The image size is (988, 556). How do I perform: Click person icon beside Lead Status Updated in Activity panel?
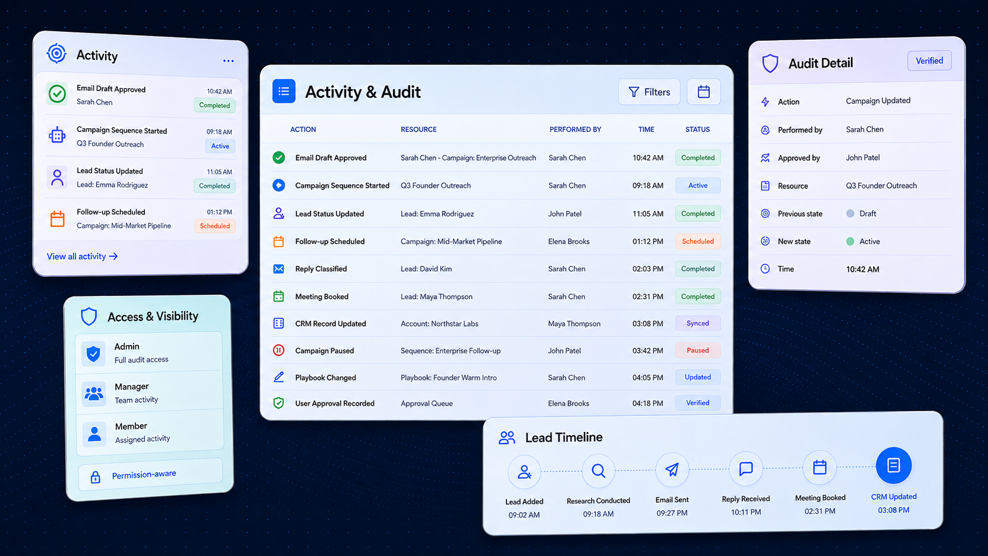point(57,177)
